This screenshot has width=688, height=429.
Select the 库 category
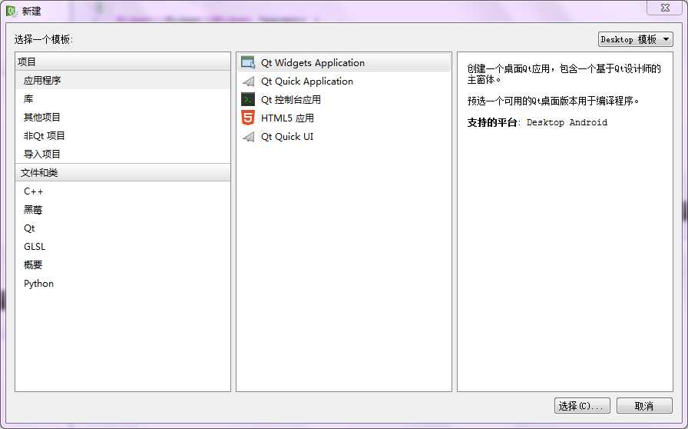pyautogui.click(x=122, y=99)
